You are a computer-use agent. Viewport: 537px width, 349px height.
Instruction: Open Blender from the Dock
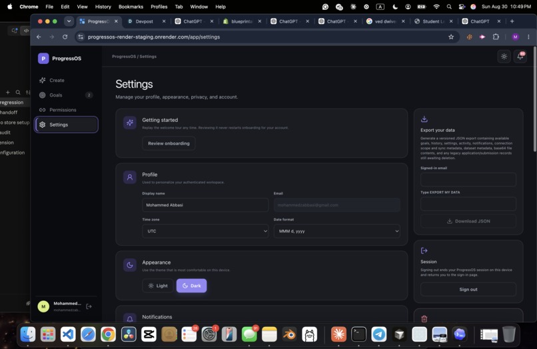click(x=289, y=334)
